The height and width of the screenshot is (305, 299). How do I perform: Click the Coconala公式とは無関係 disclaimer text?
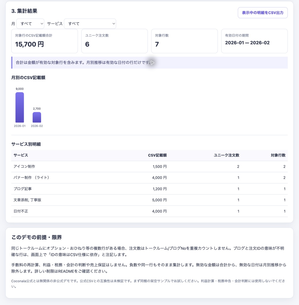click(x=148, y=284)
